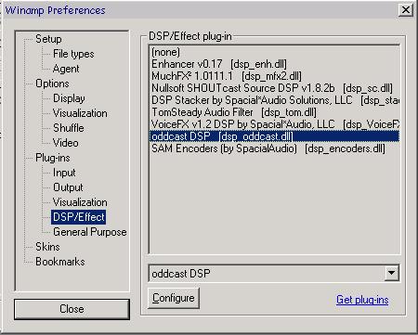Open Video options page
The height and width of the screenshot is (335, 418).
point(65,143)
